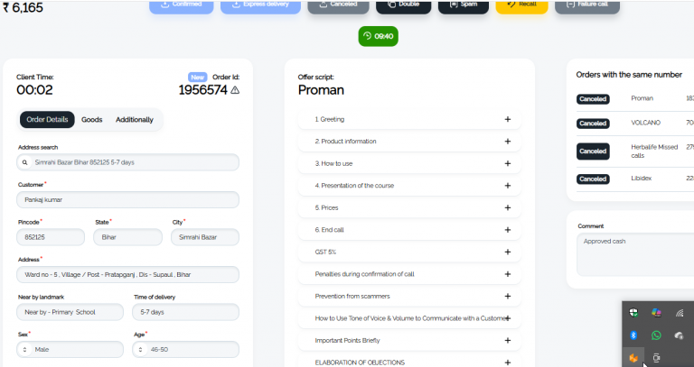Click the orange app icon in the tray

coord(633,358)
